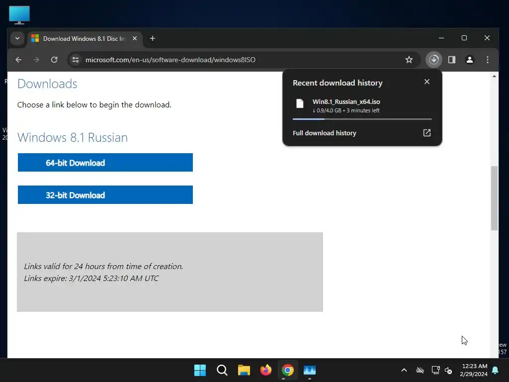The image size is (509, 382).
Task: Click the ISO file icon in downloads
Action: [300, 104]
